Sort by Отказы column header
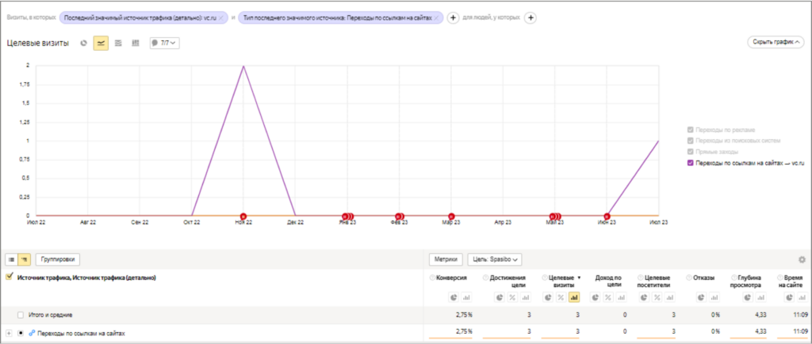Image resolution: width=812 pixels, height=344 pixels. pos(704,278)
